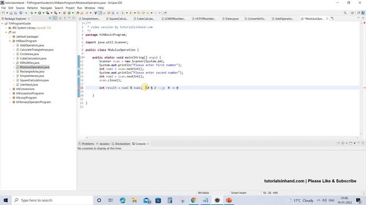366x205 pixels.
Task: Click the Search magnifier icon in toolbar
Action: [x=345, y=13]
